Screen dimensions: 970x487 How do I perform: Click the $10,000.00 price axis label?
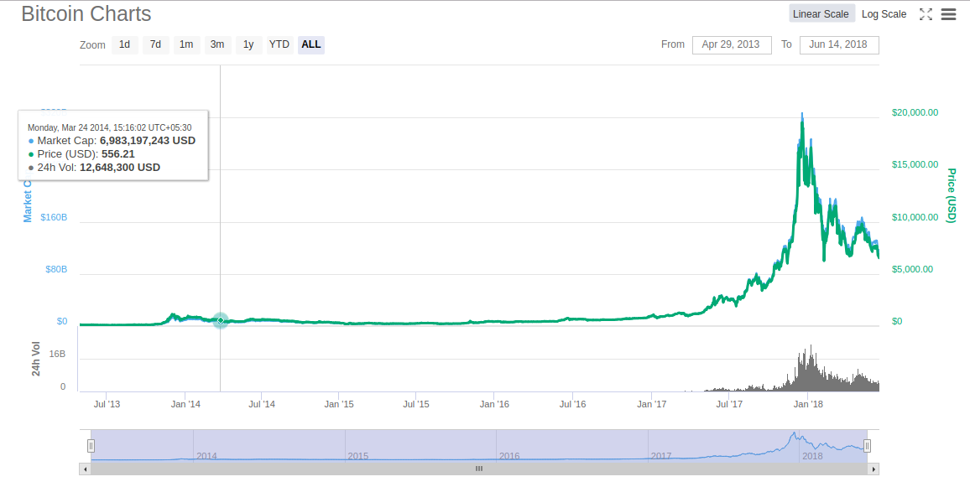click(915, 217)
